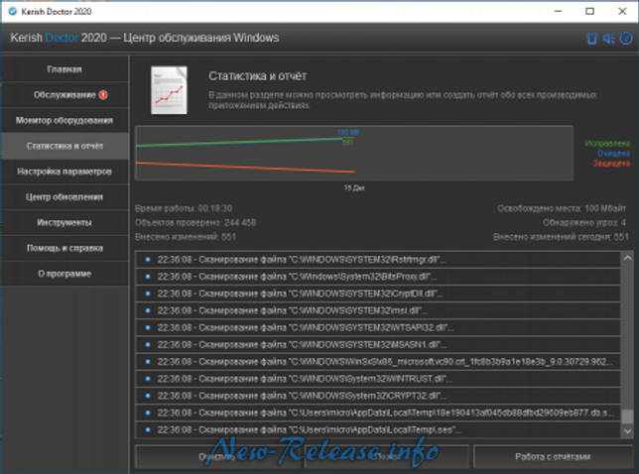Click the Работа с отчётами button
The height and width of the screenshot is (474, 639).
[553, 456]
